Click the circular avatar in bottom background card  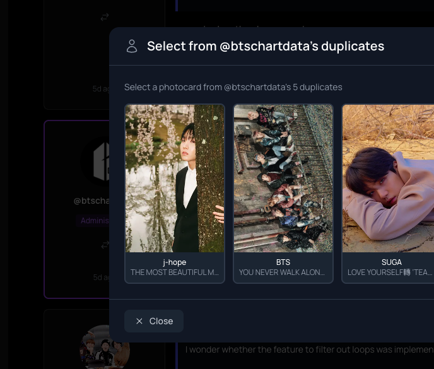coord(105,347)
